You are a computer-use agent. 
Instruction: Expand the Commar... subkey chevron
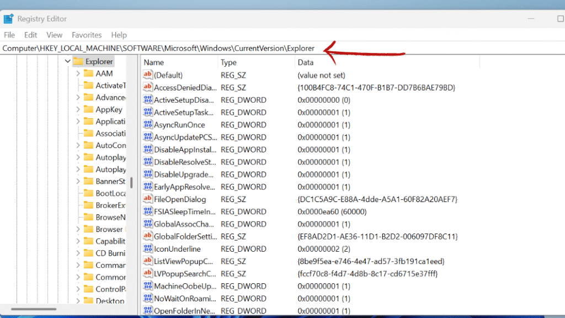pos(78,265)
